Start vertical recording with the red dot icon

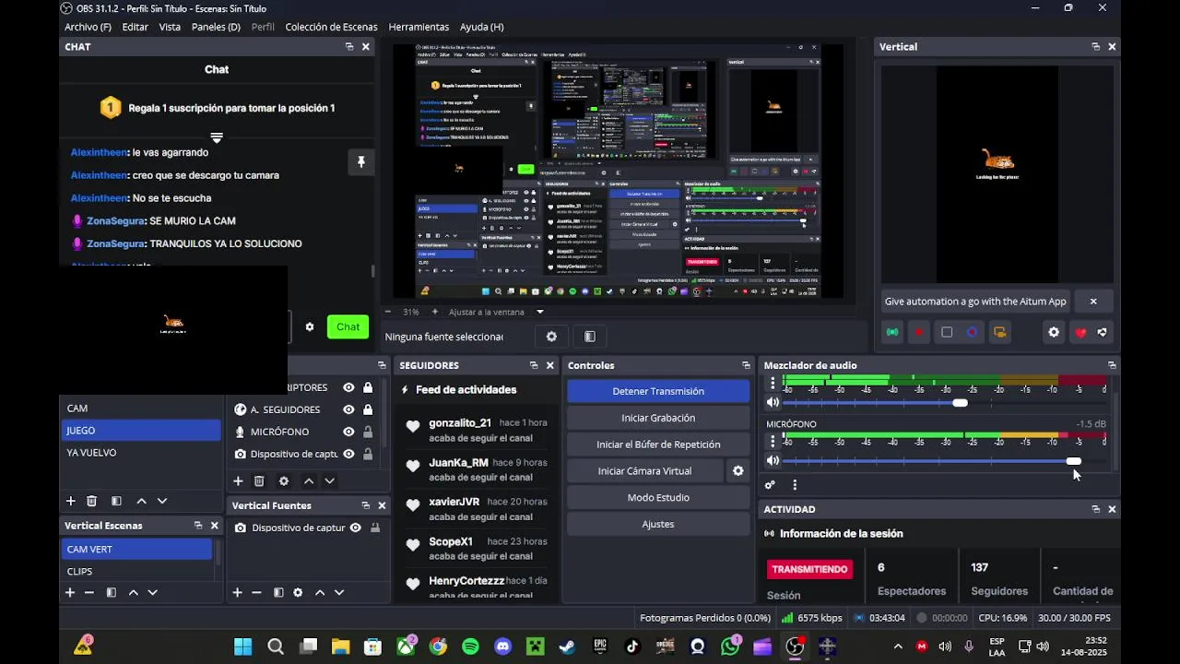919,332
